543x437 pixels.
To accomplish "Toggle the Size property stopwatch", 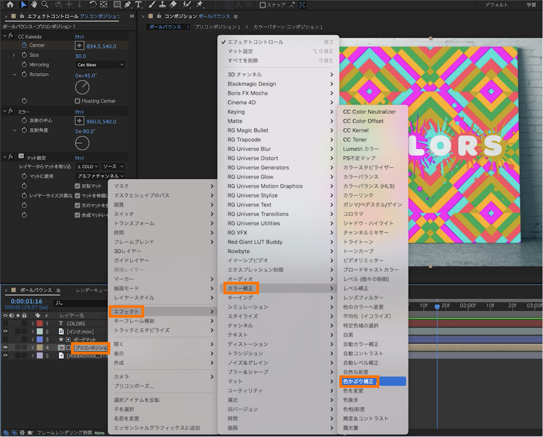I will (24, 55).
